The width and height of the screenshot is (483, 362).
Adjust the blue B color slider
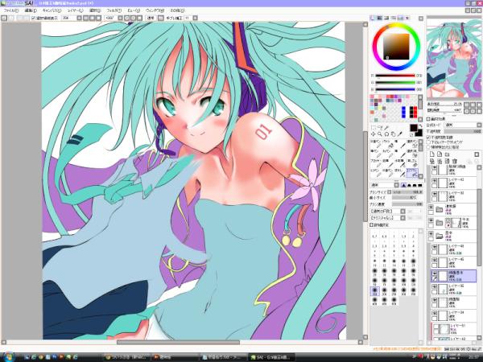pos(395,89)
